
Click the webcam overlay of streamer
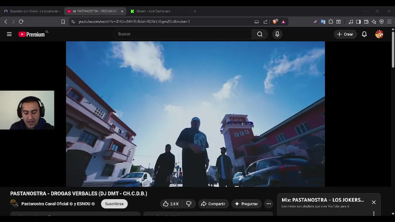[27, 110]
